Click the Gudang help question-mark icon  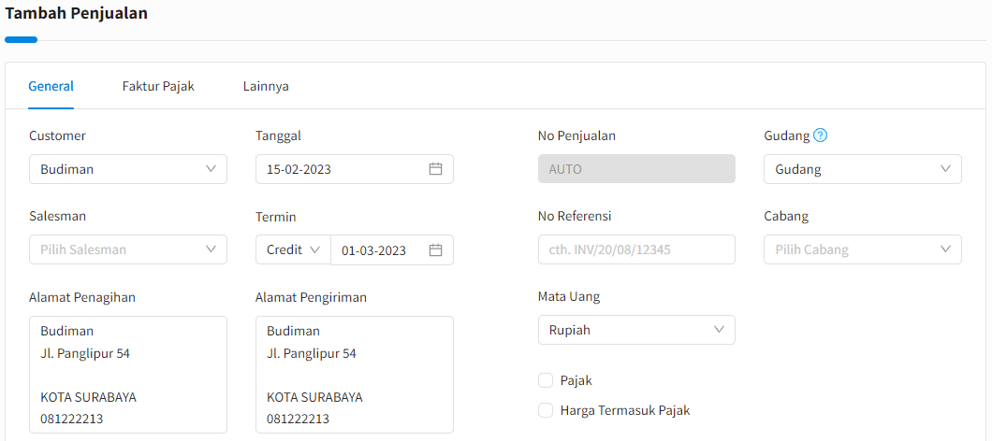821,135
